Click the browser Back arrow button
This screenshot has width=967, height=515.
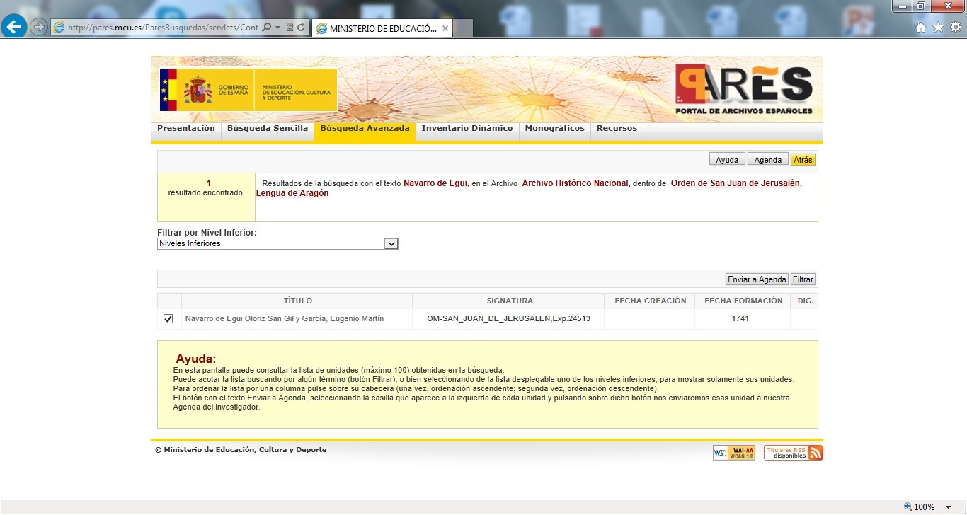[x=14, y=27]
